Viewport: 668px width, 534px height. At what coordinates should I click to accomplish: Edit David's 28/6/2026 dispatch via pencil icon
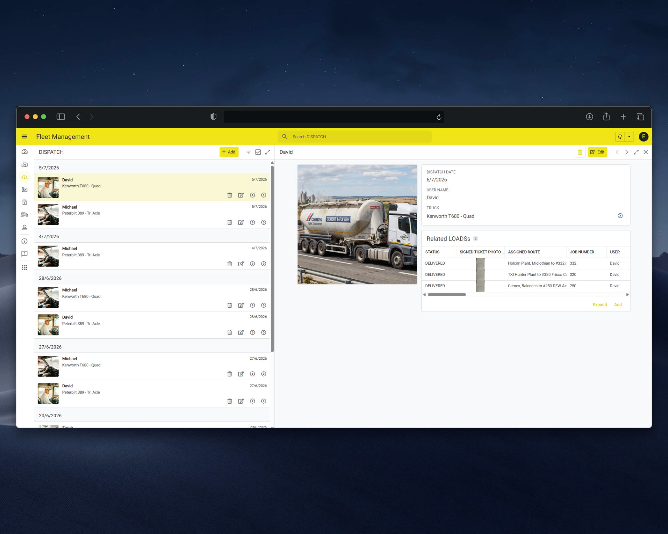241,333
